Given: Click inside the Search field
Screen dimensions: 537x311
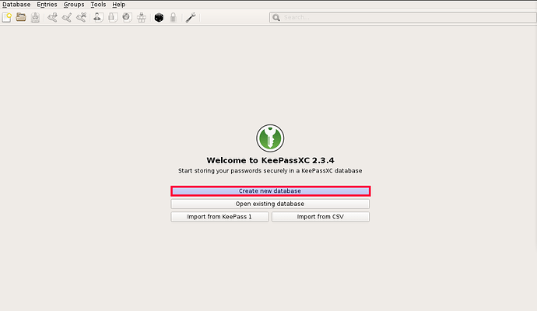Looking at the screenshot, I should pyautogui.click(x=401, y=17).
